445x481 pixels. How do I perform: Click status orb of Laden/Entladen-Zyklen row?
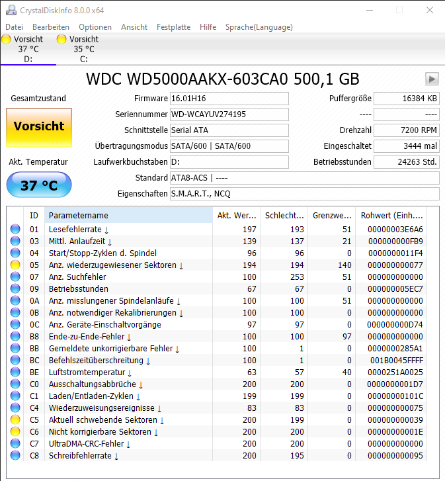(15, 396)
